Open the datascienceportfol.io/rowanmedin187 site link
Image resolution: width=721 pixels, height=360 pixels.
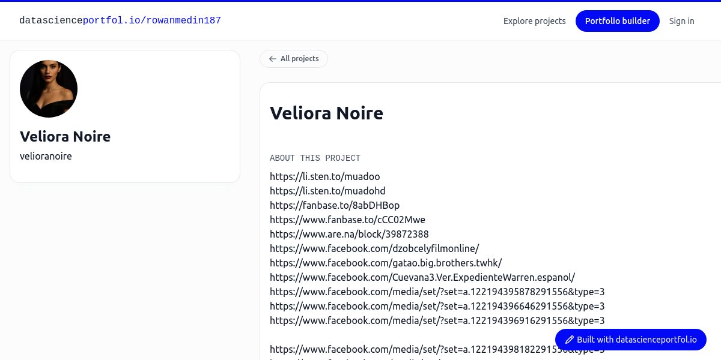pyautogui.click(x=120, y=20)
